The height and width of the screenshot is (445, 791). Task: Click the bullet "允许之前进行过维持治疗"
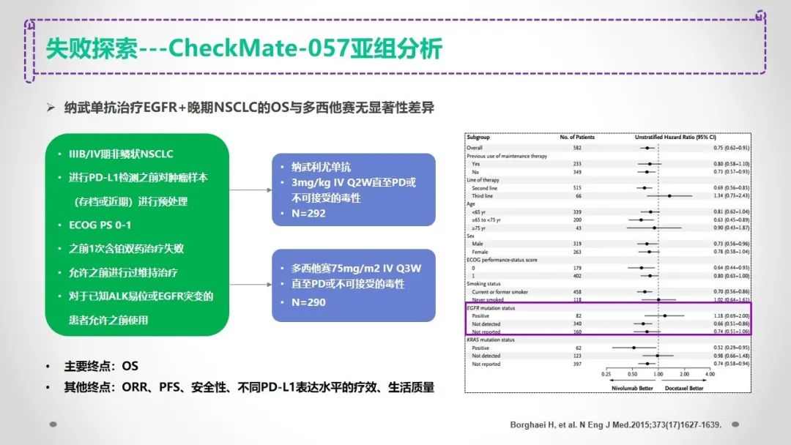pyautogui.click(x=123, y=273)
